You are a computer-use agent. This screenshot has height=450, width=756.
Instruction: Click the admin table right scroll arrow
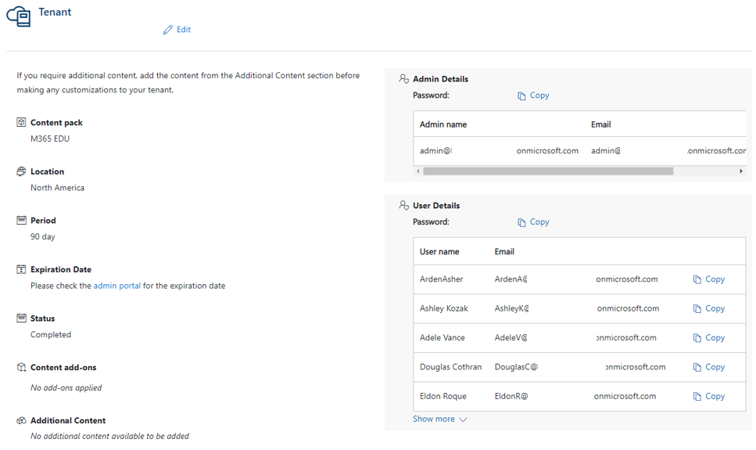tap(741, 171)
